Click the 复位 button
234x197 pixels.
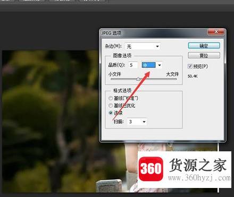coord(204,55)
